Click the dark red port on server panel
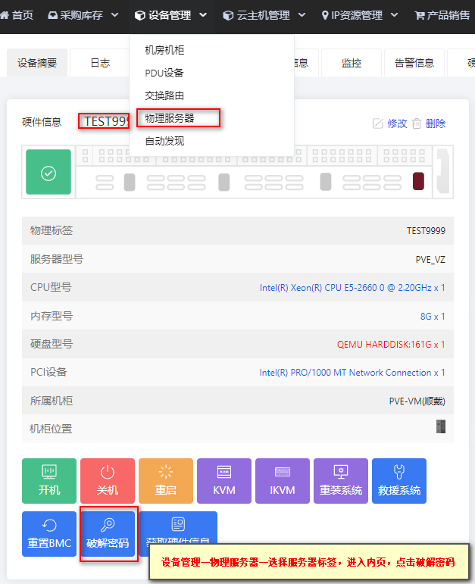This screenshot has height=584, width=475. [x=418, y=181]
